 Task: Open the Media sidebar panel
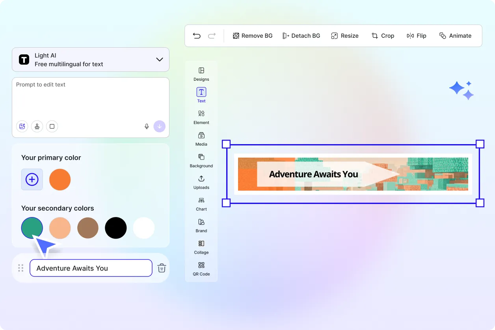pyautogui.click(x=201, y=139)
